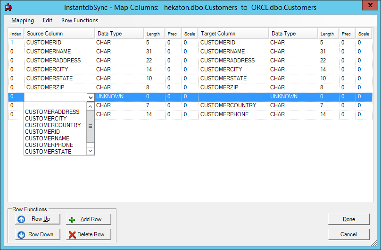Select the source CUSTOMERID cell
This screenshot has width=381, height=250.
pyautogui.click(x=59, y=43)
